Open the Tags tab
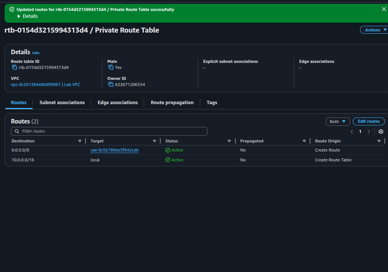388x272 pixels. pos(212,103)
